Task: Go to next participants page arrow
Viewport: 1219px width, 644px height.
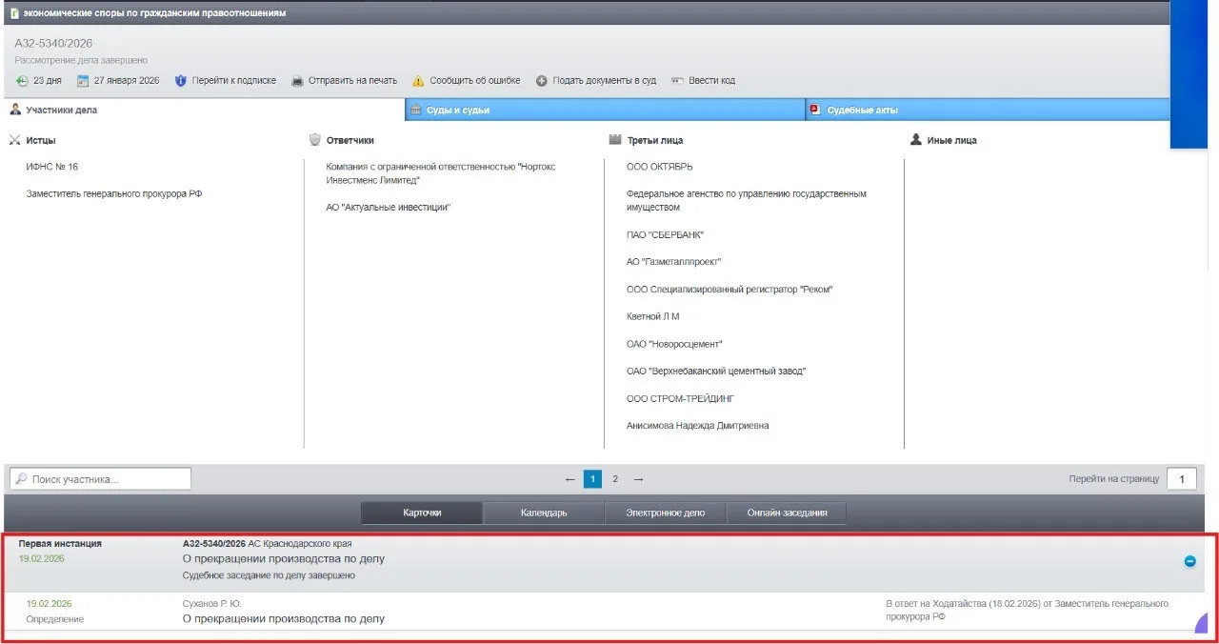Action: click(x=638, y=479)
